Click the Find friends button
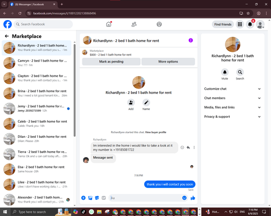271x216 pixels. click(223, 24)
